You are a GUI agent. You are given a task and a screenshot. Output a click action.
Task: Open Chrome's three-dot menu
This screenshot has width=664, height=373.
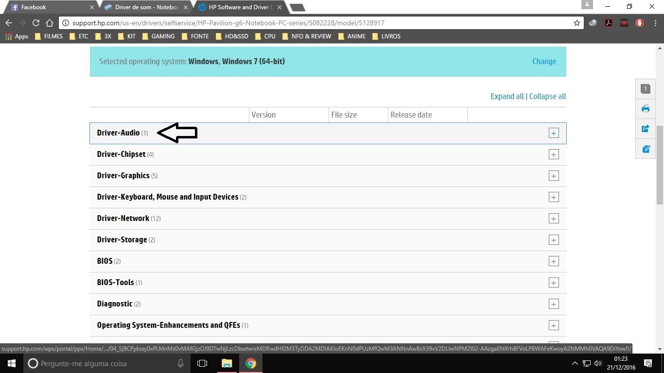tap(654, 23)
